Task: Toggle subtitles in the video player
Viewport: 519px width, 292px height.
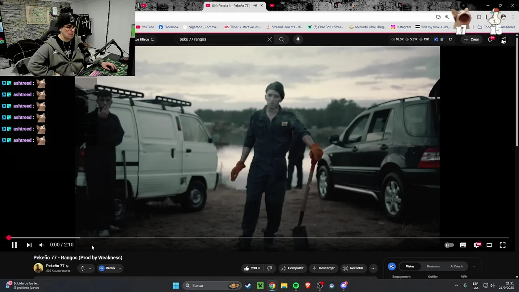Action: pyautogui.click(x=463, y=245)
